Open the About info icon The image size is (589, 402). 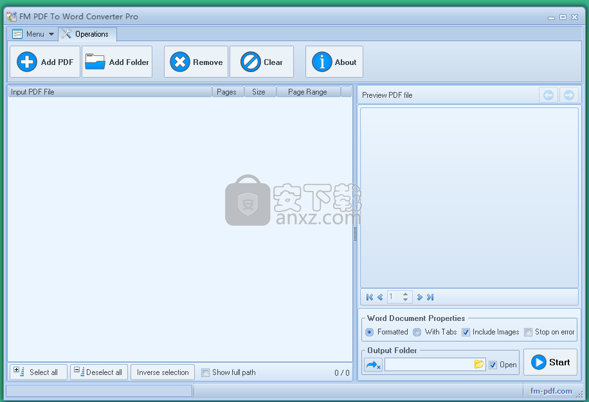point(322,62)
